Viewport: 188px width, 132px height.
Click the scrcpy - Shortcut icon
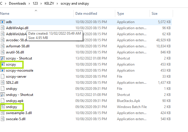click(3, 58)
